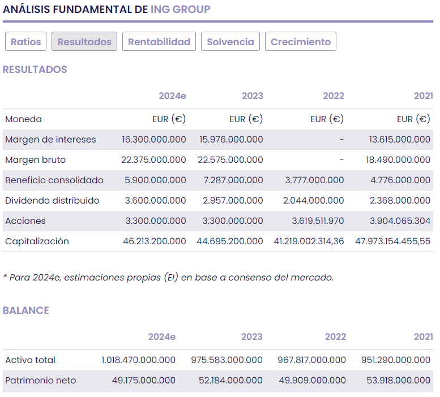This screenshot has width=440, height=397.
Task: Open the Solvencia tab
Action: pos(230,41)
